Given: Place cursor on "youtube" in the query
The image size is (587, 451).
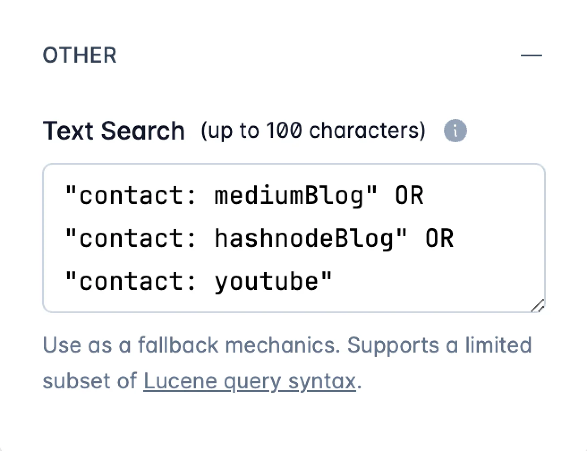Looking at the screenshot, I should (267, 281).
